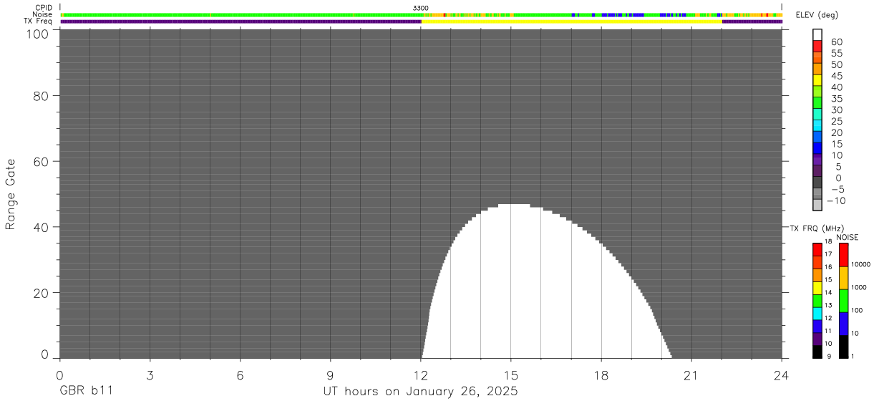Pick the green swatch in the NOISE bar

point(844,301)
